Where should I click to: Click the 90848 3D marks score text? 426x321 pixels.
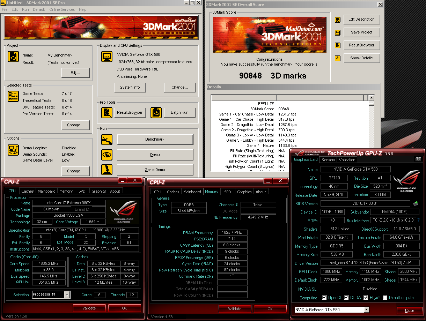pos(273,76)
